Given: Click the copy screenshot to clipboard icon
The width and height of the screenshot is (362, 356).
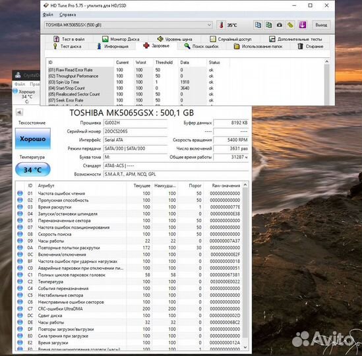Looking at the screenshot, I should pyautogui.click(x=268, y=25).
